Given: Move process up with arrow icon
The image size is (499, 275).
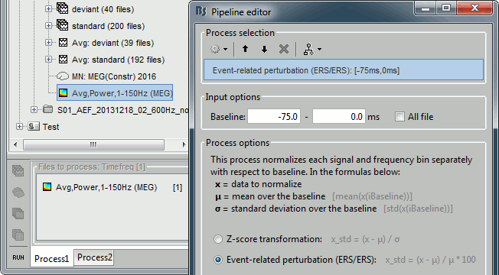Looking at the screenshot, I should coord(245,49).
